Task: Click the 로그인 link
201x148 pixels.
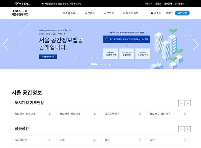Action: tap(169, 13)
